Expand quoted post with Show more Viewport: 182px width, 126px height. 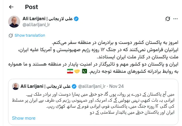[24, 118]
